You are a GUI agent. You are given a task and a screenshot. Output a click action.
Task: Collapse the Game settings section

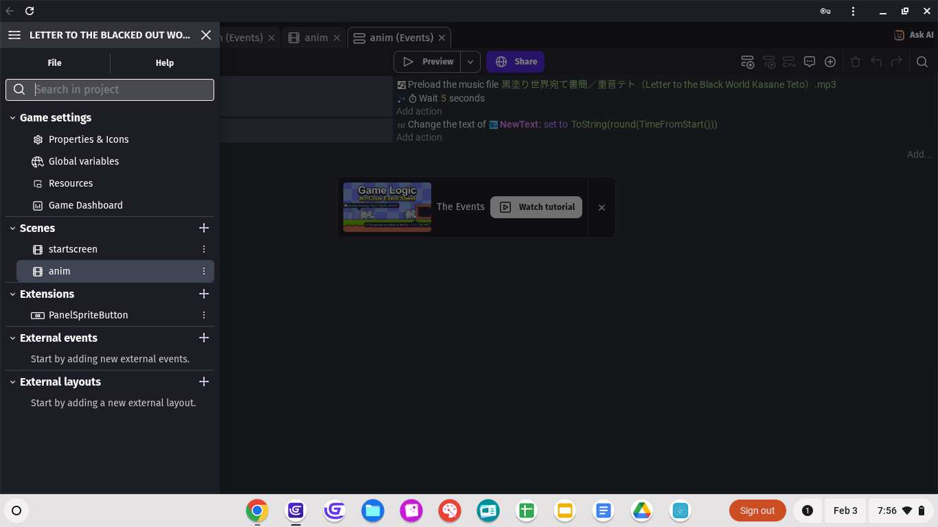coord(12,118)
